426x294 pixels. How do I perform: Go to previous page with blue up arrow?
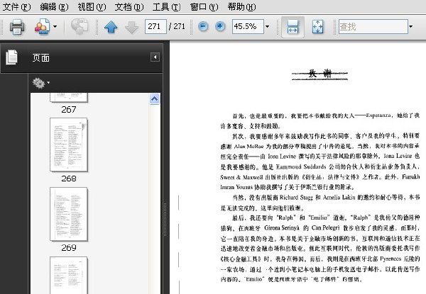pyautogui.click(x=111, y=27)
